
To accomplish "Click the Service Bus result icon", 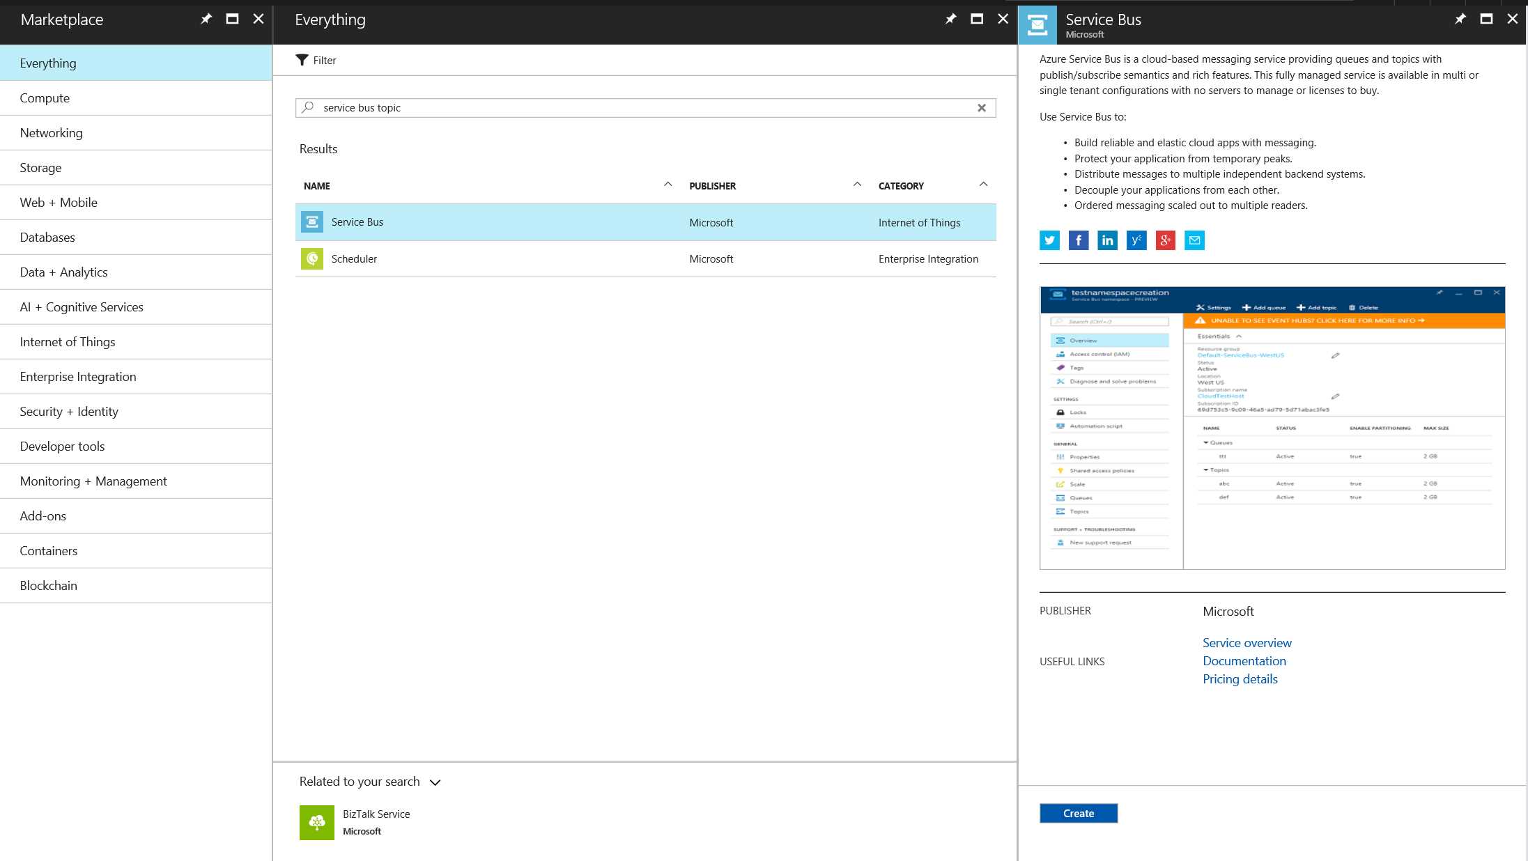I will pos(311,222).
